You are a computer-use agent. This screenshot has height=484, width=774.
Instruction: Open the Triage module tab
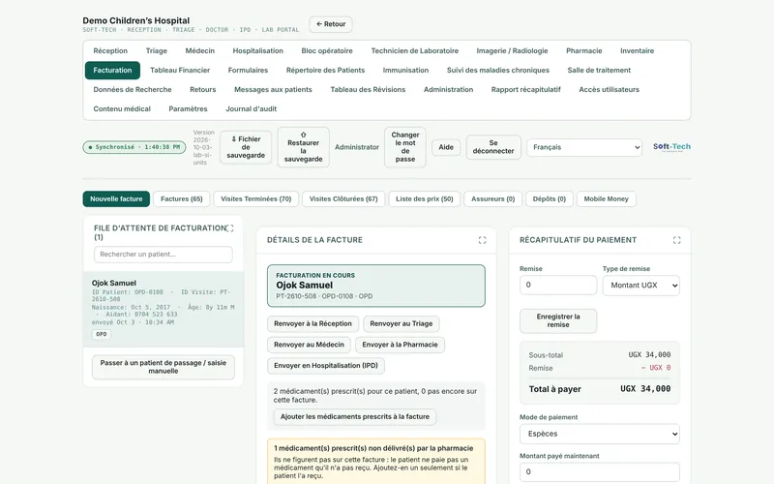click(157, 51)
